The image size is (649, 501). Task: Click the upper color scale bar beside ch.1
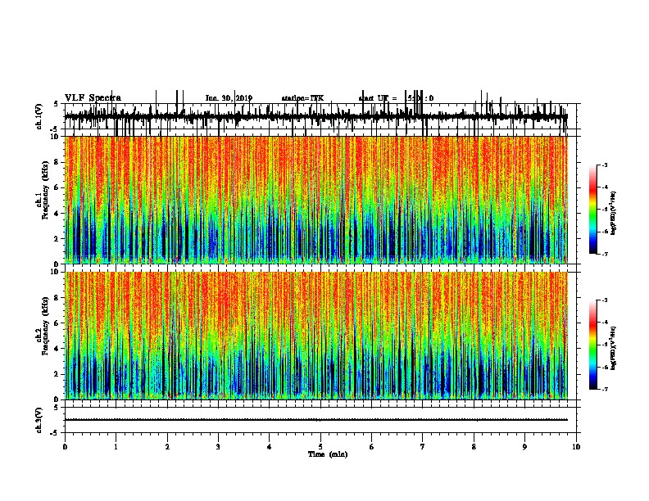tap(593, 210)
